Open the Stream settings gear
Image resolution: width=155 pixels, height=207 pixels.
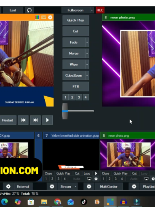52,187
